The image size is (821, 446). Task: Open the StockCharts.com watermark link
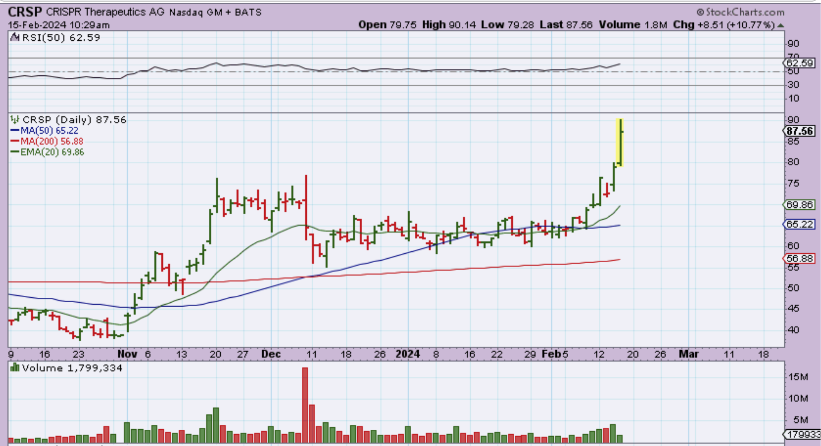(740, 12)
